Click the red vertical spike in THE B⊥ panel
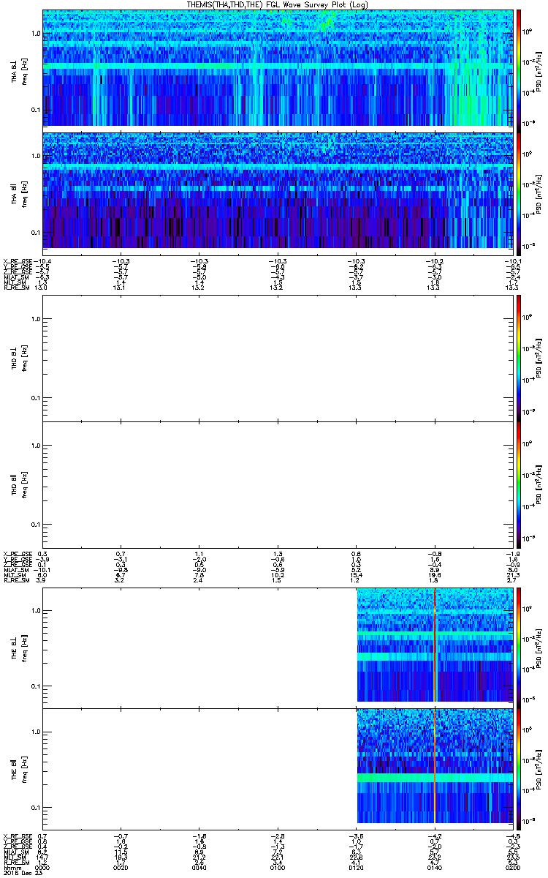The height and width of the screenshot is (878, 548). click(x=435, y=645)
